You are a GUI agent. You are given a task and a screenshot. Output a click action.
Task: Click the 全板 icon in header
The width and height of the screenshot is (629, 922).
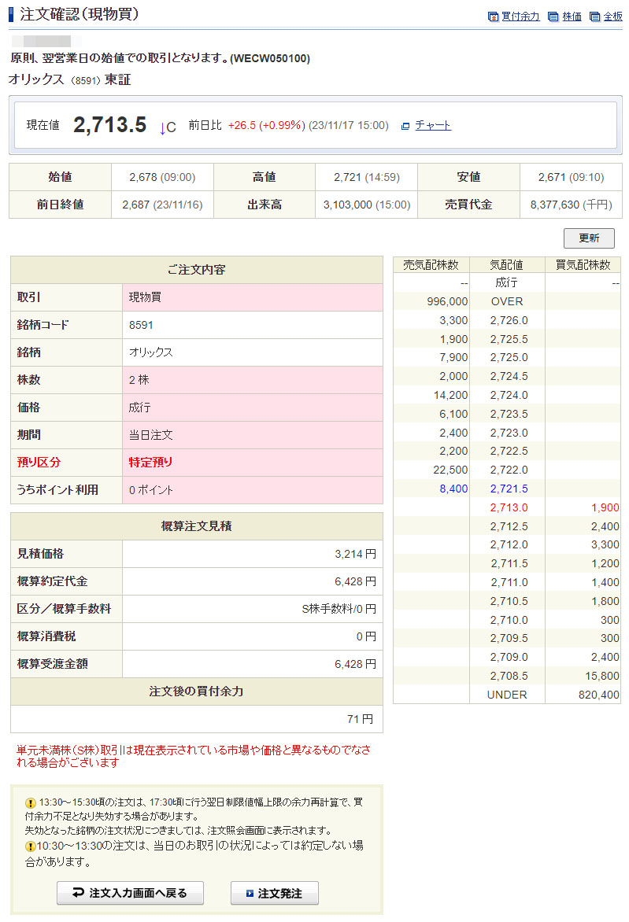pos(594,17)
